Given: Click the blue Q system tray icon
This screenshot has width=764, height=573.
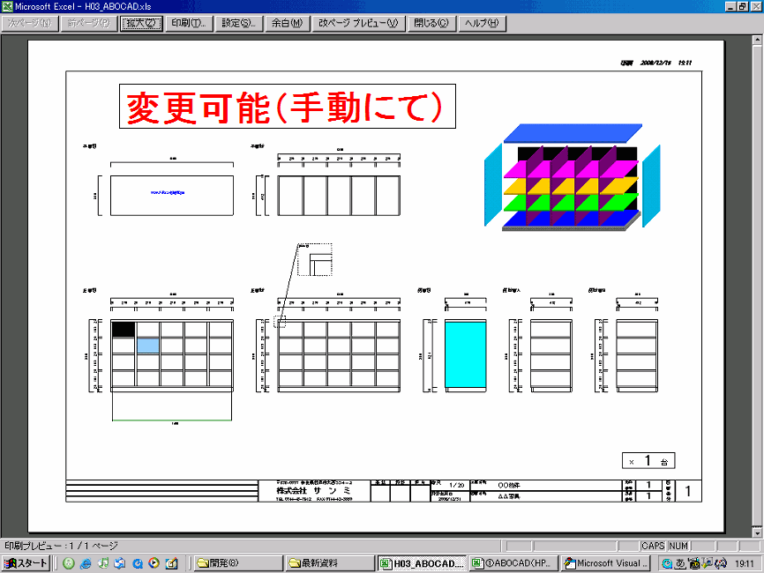Looking at the screenshot, I should 667,564.
